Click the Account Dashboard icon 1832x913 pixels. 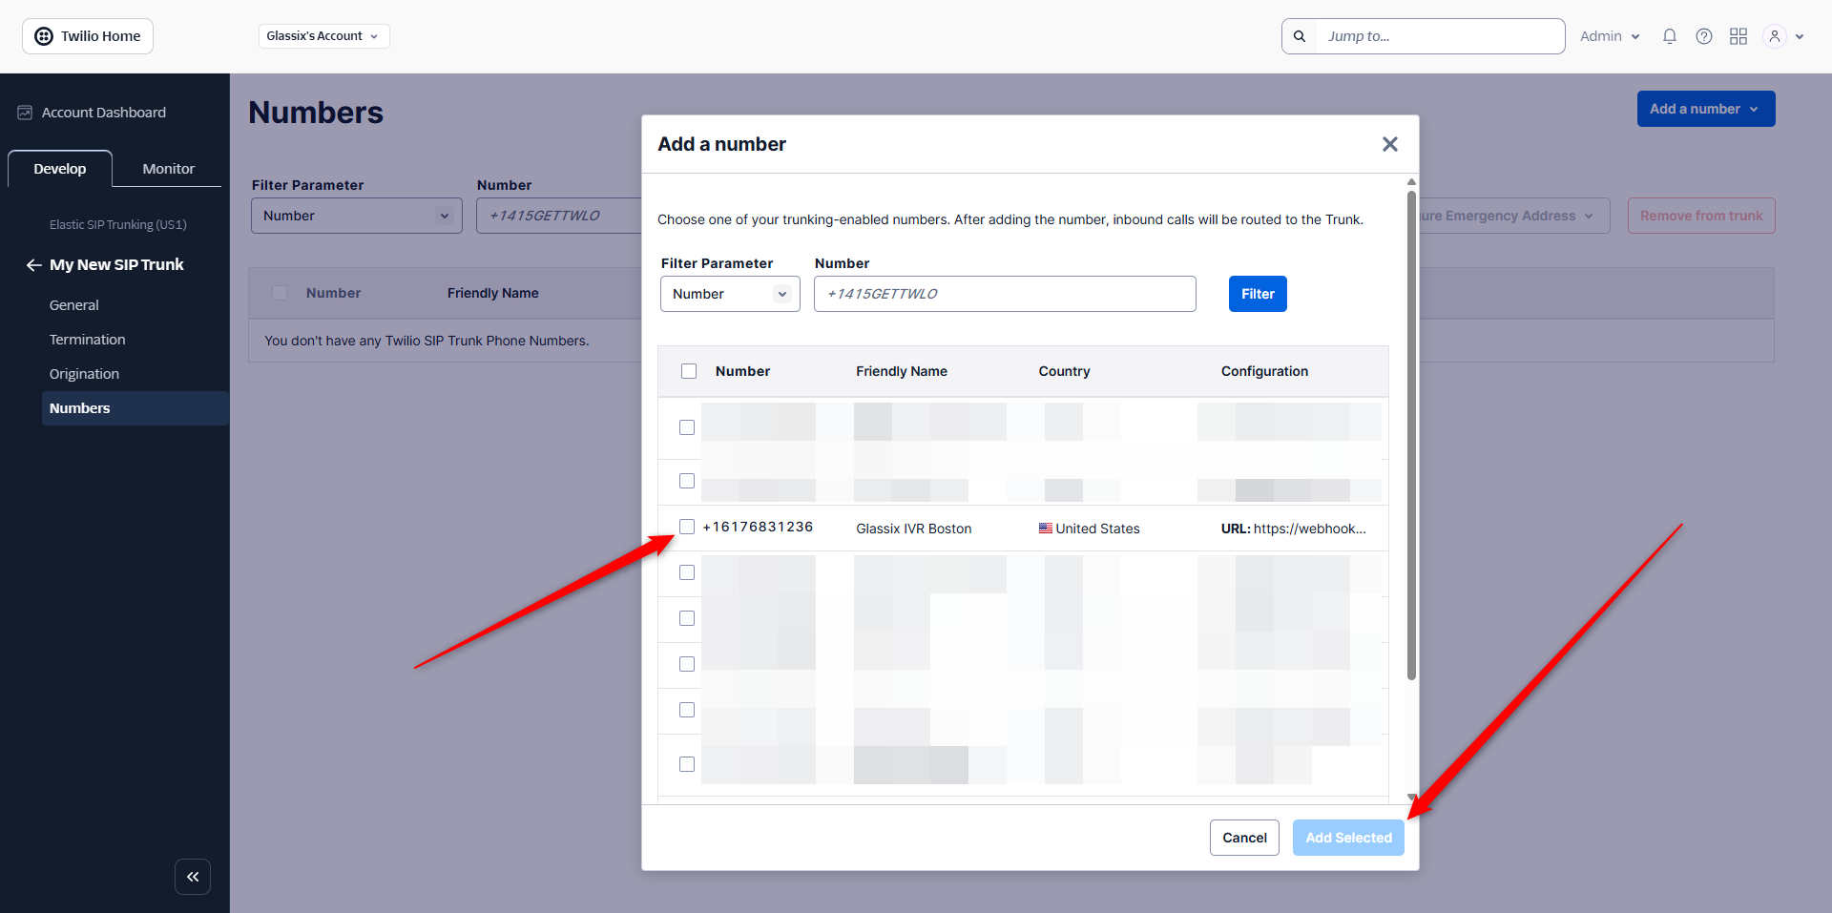25,113
